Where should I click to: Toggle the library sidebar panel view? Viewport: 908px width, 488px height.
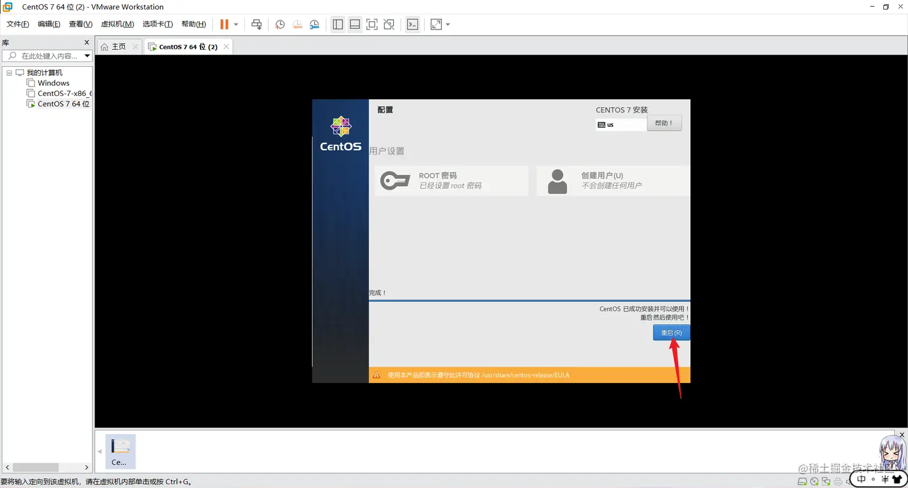[x=338, y=24]
